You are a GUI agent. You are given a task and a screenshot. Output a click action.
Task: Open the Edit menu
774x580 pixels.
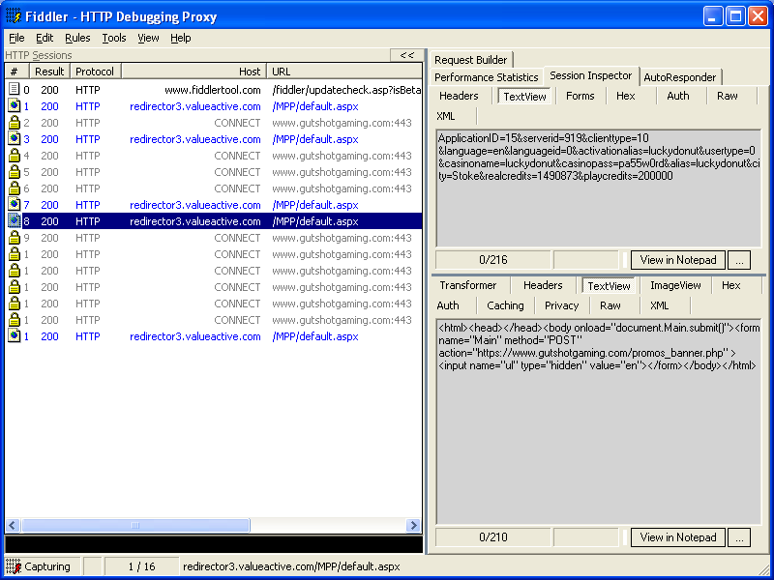pos(45,38)
